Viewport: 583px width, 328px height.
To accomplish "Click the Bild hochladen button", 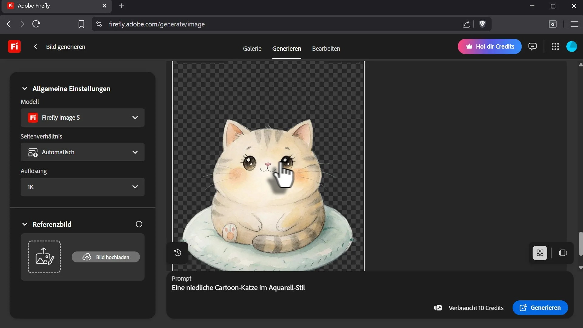I will (x=106, y=257).
